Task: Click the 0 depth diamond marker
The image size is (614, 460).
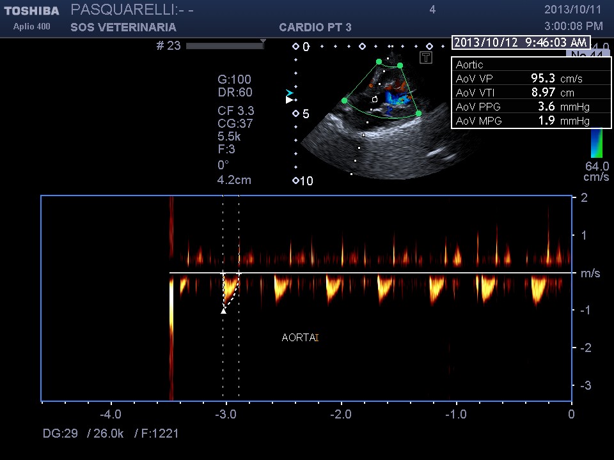Action: 295,47
